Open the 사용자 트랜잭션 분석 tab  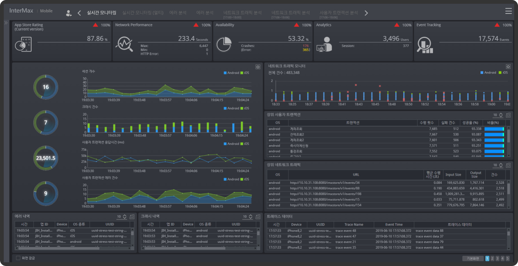[x=338, y=13]
